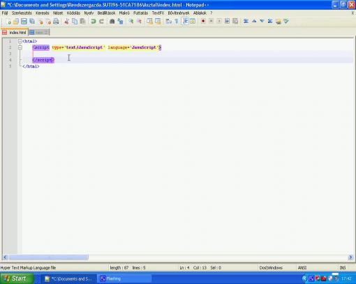Open the ? help menu
This screenshot has height=284, width=356.
pyautogui.click(x=212, y=13)
